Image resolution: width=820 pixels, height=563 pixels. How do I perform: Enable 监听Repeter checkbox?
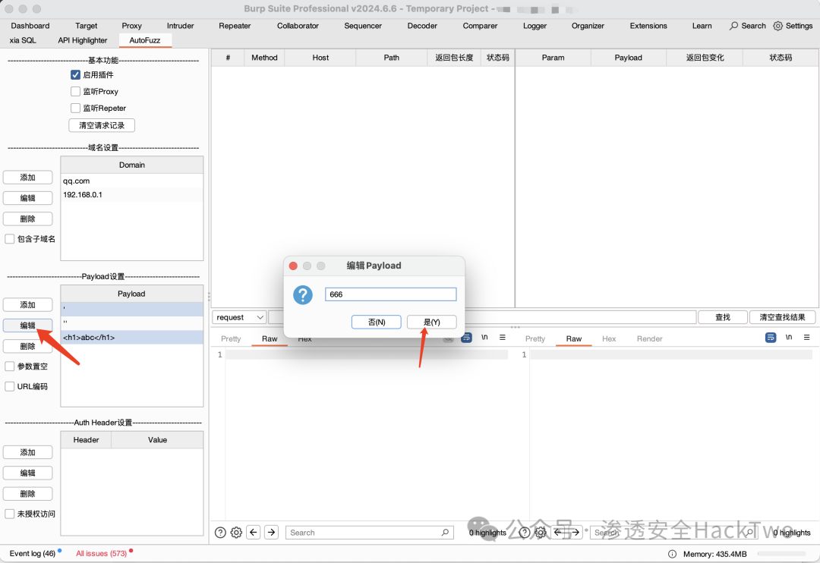click(x=75, y=109)
